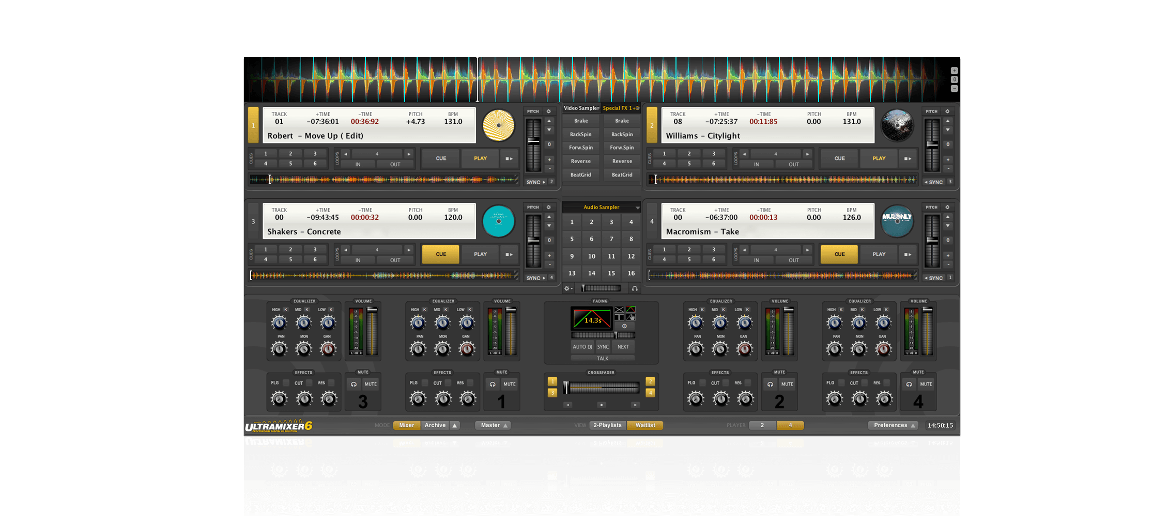Toggle headphone monitor for mixer channel 3
The height and width of the screenshot is (516, 1168).
[354, 384]
